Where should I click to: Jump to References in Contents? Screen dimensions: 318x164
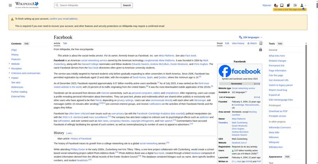17,87
